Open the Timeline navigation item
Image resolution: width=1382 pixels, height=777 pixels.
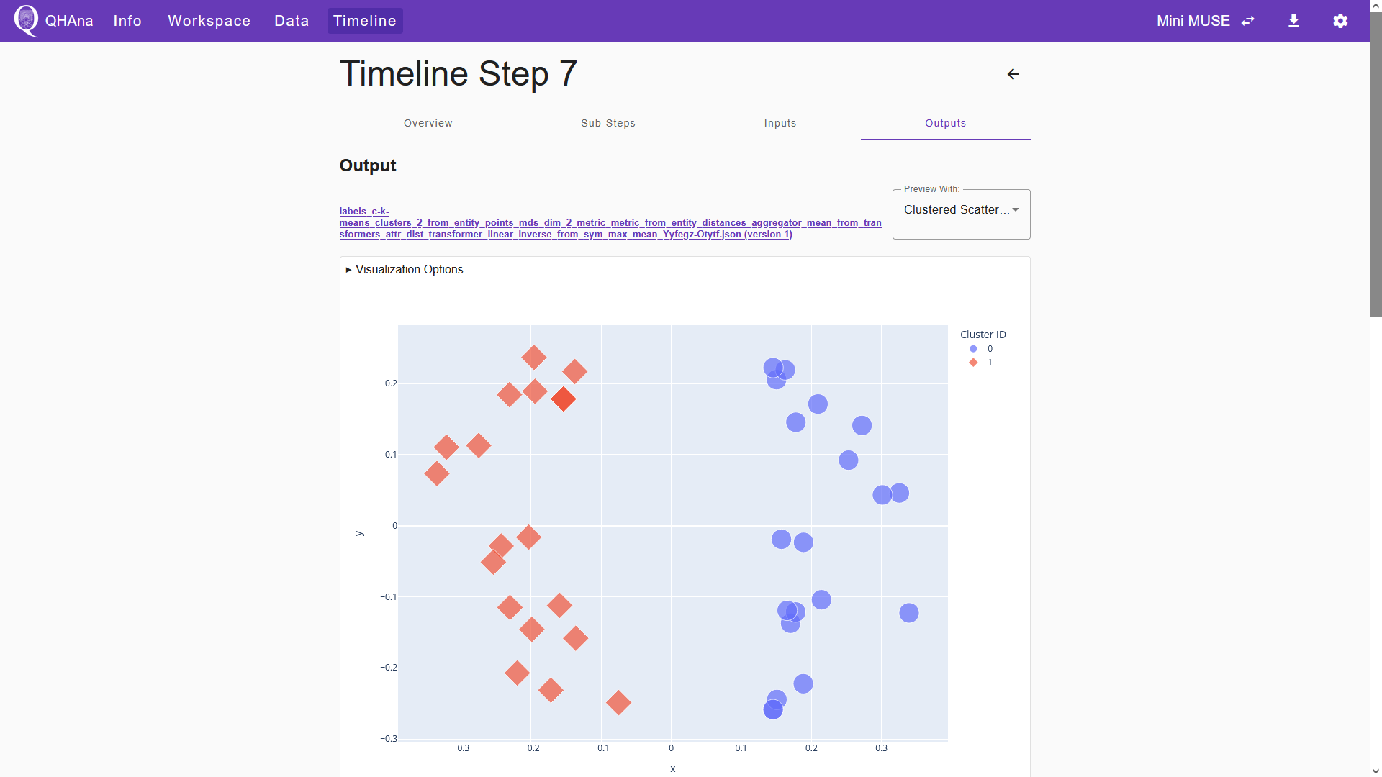[x=365, y=21]
